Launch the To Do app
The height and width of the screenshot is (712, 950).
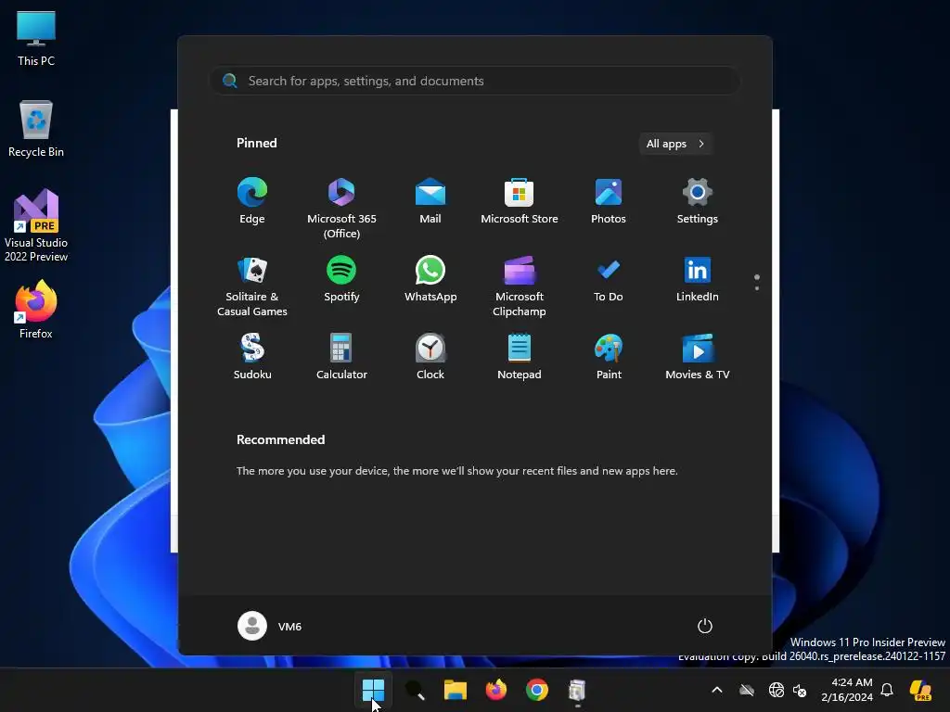609,279
